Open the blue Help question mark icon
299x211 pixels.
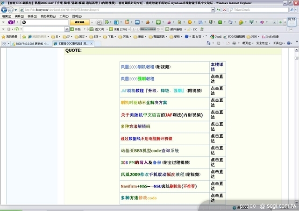(x=289, y=43)
